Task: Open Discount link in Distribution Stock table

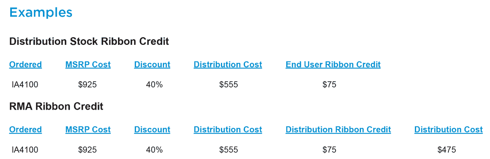Action: tap(152, 64)
